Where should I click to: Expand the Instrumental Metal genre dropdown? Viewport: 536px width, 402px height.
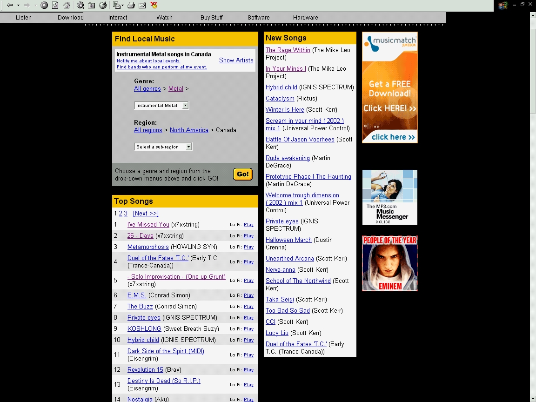185,106
